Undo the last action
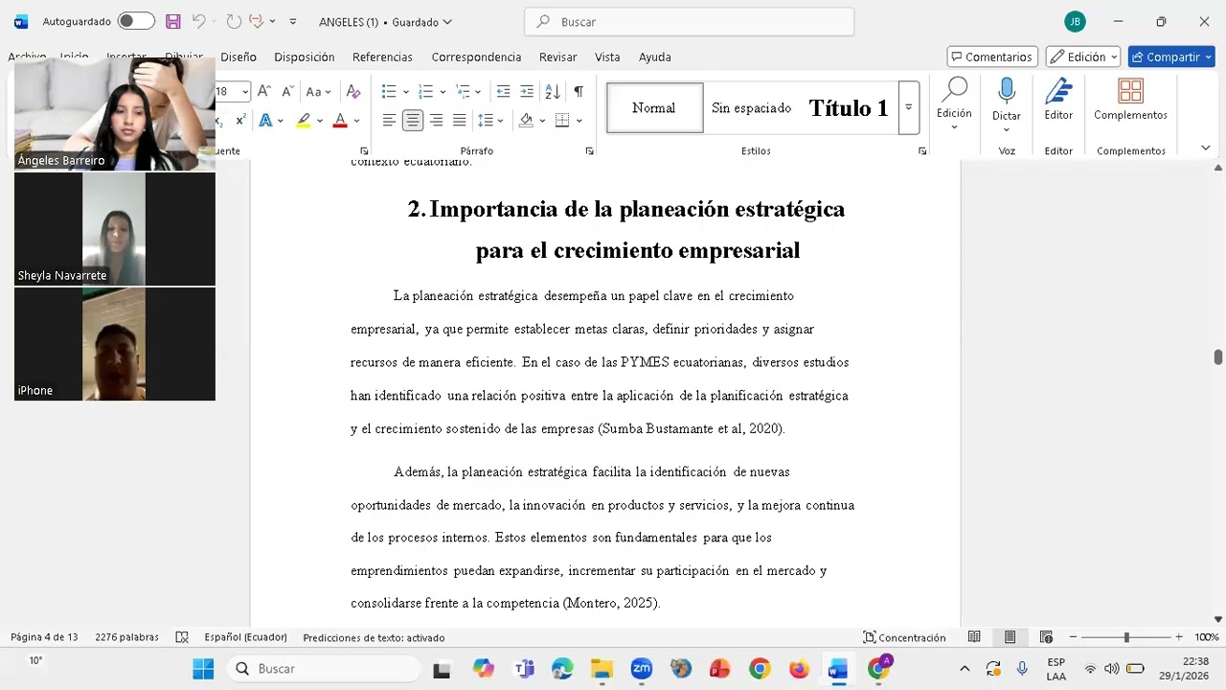Screen dimensions: 1226x690 (x=198, y=21)
